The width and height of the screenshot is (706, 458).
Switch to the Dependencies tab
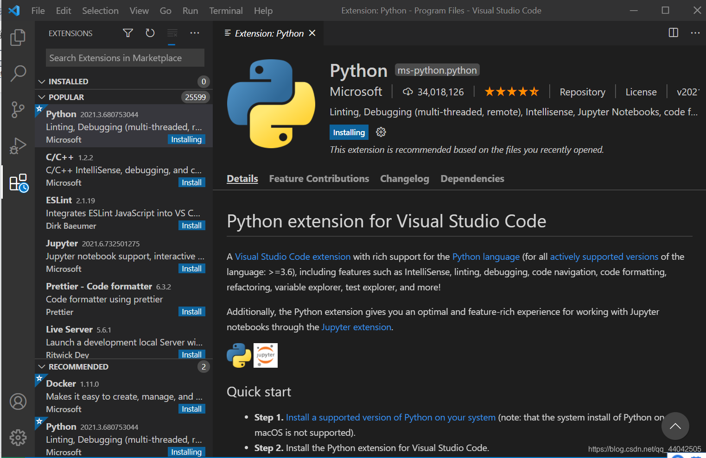(x=472, y=179)
